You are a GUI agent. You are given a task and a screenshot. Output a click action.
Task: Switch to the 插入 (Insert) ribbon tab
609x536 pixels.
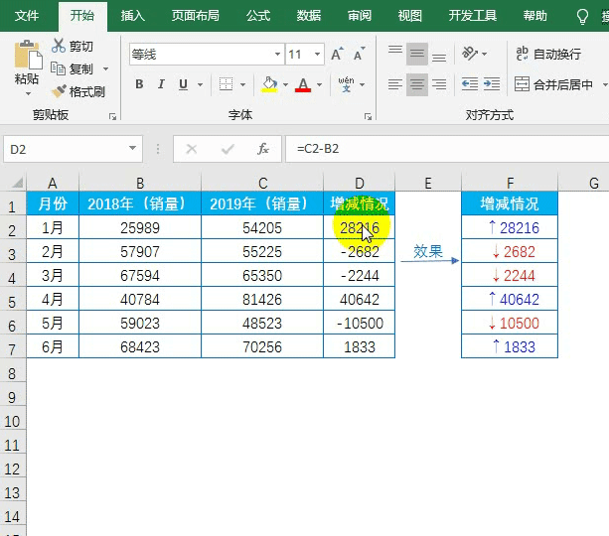(x=132, y=16)
